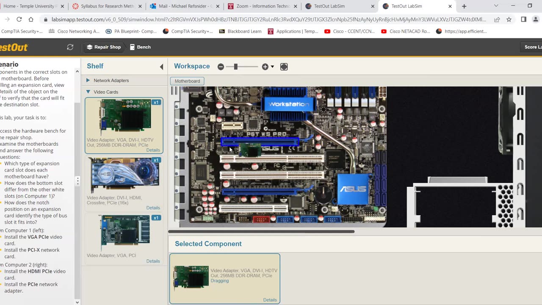
Task: Open Cisco NETACAD bookmark
Action: click(406, 31)
